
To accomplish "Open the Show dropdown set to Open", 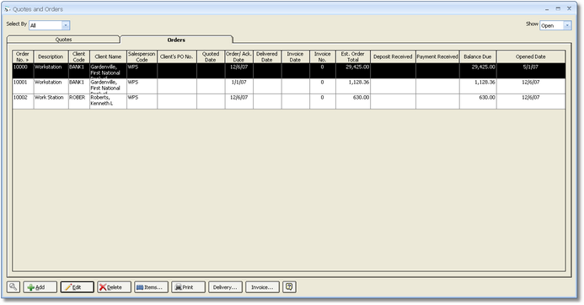I will click(555, 25).
